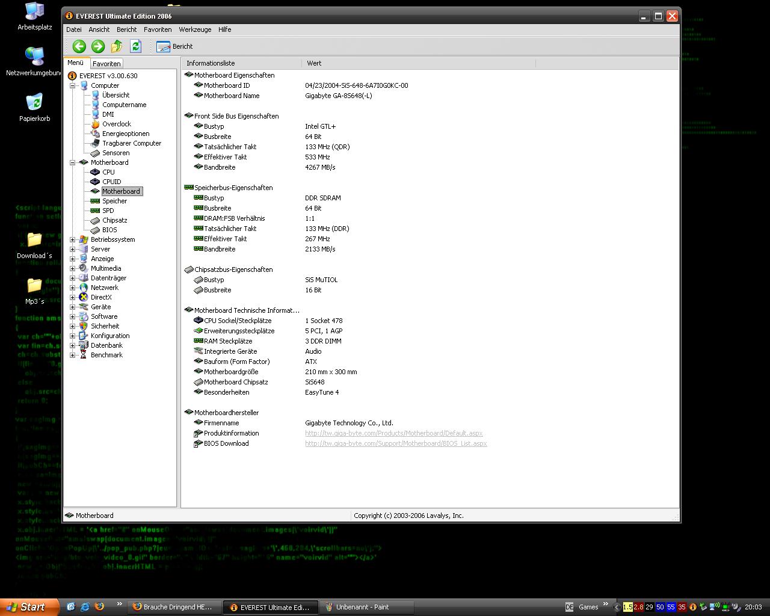Click the green Back arrow toolbar icon

coord(79,46)
